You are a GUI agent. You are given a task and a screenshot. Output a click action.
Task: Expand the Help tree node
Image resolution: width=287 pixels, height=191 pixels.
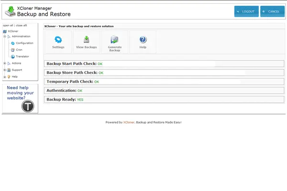[4, 76]
